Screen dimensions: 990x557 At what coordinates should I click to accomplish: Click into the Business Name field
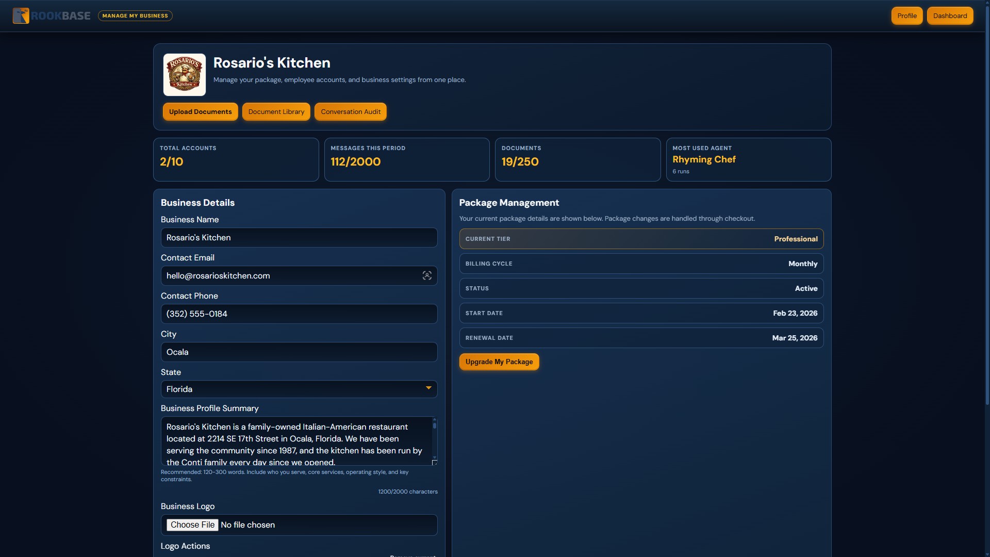[299, 237]
